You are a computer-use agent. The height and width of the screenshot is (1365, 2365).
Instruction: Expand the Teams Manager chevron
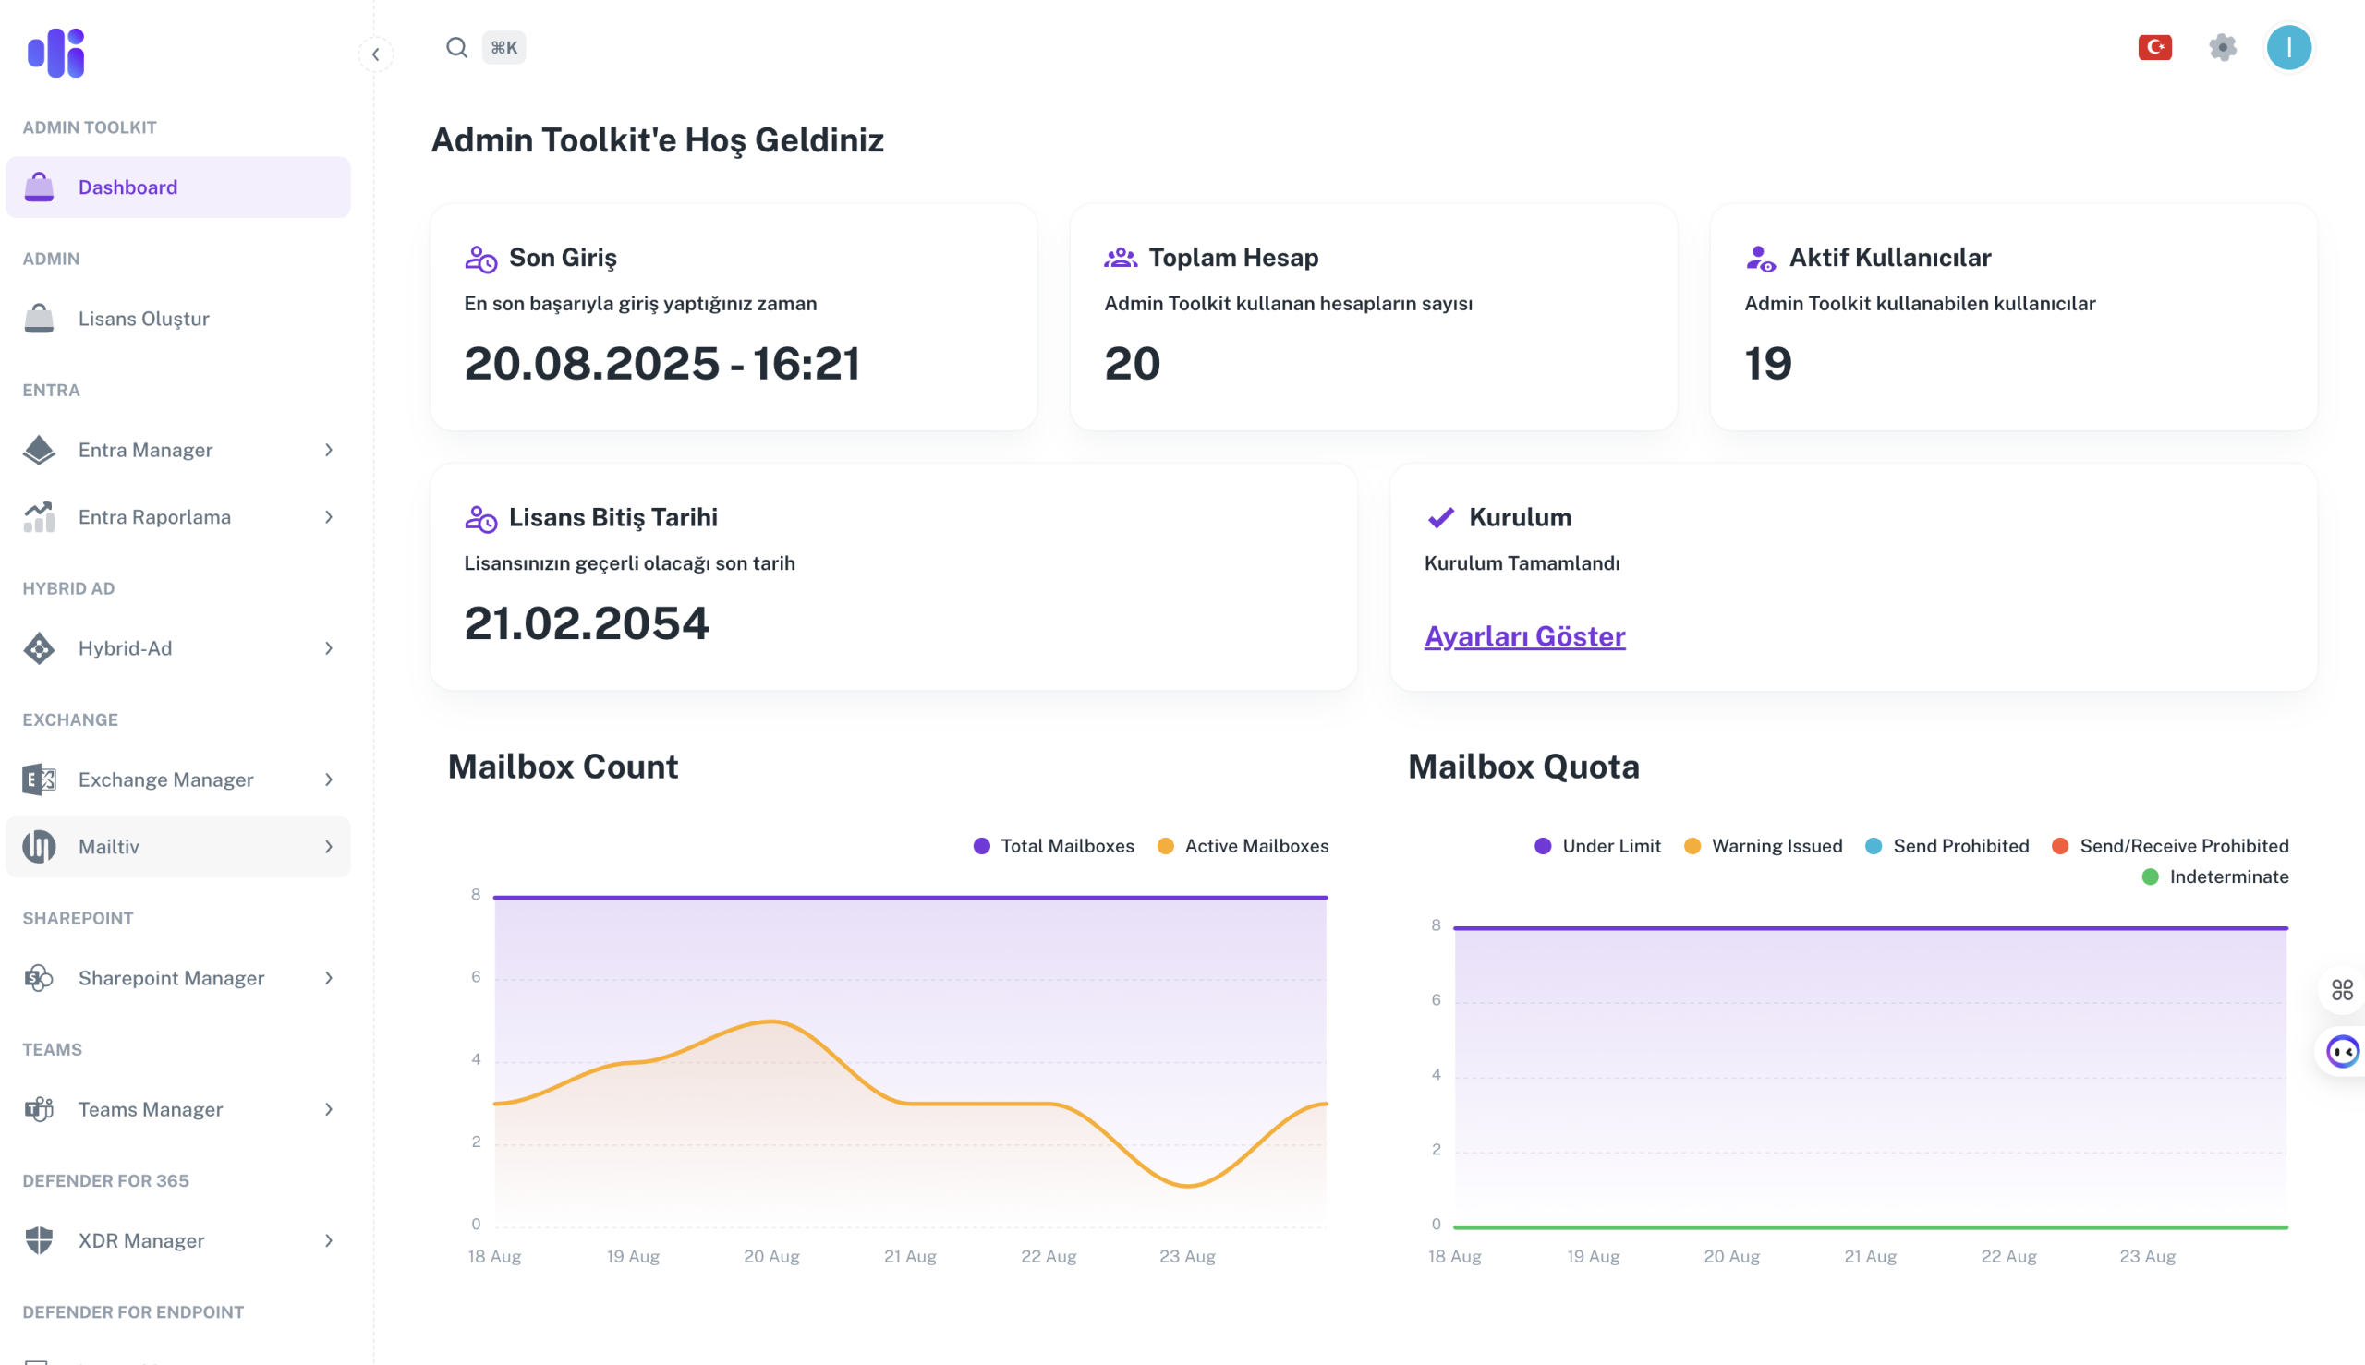coord(328,1110)
